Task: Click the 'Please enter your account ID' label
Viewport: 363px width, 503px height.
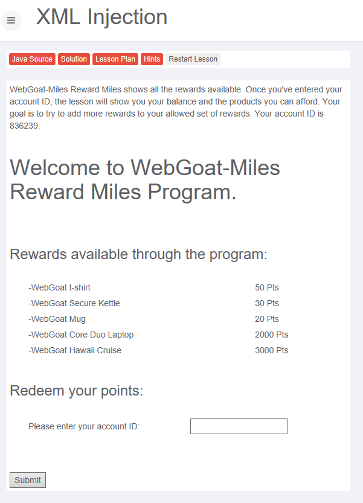Action: [84, 426]
